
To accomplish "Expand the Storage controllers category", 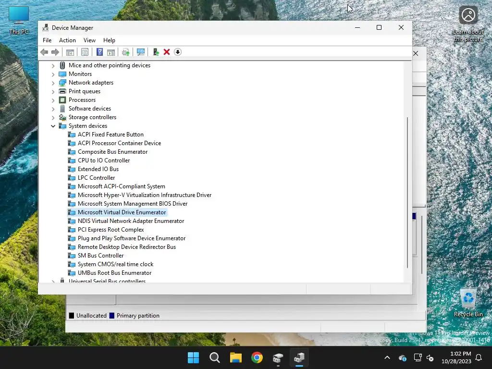I will tap(53, 117).
